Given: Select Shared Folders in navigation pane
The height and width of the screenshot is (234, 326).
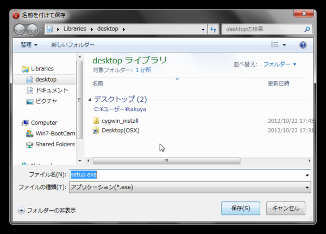Looking at the screenshot, I should click(55, 144).
